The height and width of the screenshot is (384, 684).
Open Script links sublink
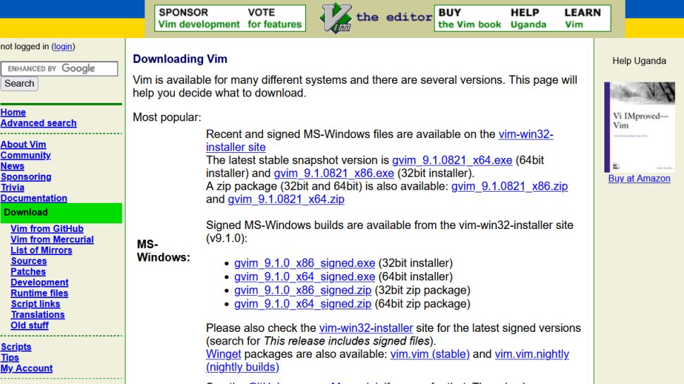35,304
